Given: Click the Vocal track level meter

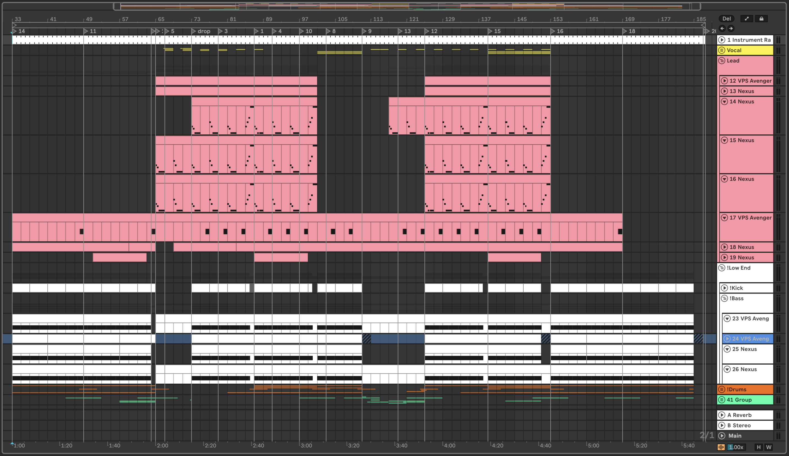Looking at the screenshot, I should click(778, 50).
